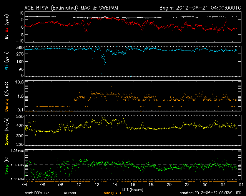
Task: Click the '5' tick on the Bt Bz axis
Action: pos(22,20)
